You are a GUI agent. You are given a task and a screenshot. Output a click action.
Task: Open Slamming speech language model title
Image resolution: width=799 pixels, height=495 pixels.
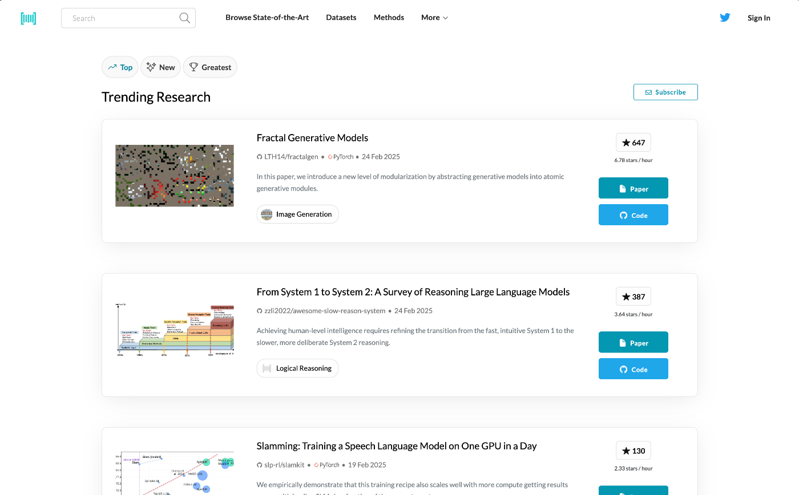click(x=397, y=446)
